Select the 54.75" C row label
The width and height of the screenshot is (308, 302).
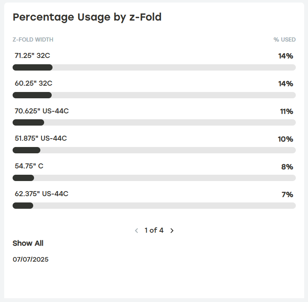pos(29,166)
